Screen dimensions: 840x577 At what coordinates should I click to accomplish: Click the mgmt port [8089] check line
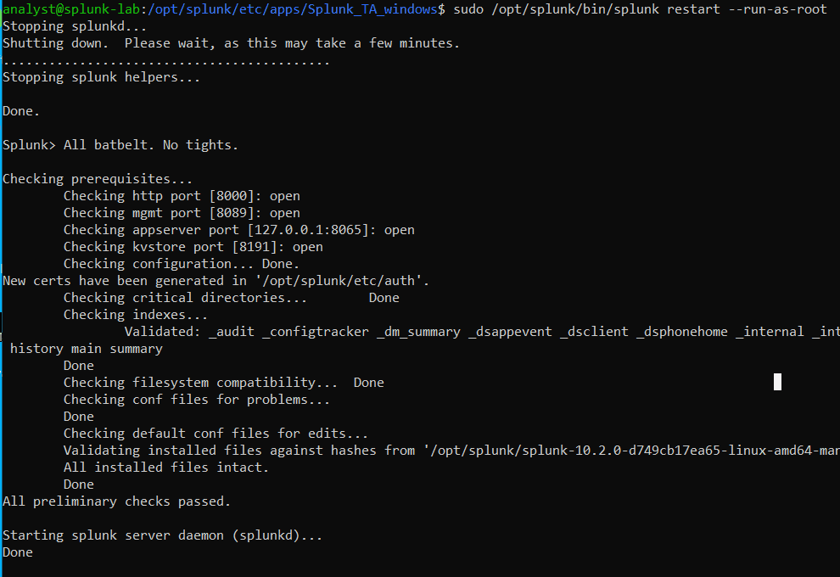point(182,212)
